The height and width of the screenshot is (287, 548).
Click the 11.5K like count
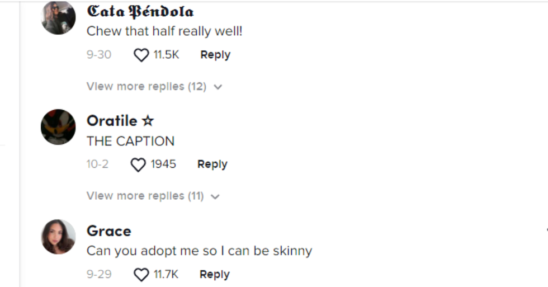tap(166, 55)
